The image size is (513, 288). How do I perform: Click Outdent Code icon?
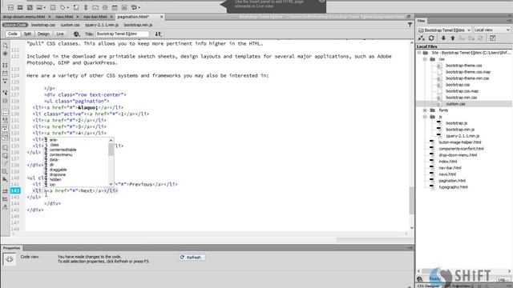(x=5, y=199)
